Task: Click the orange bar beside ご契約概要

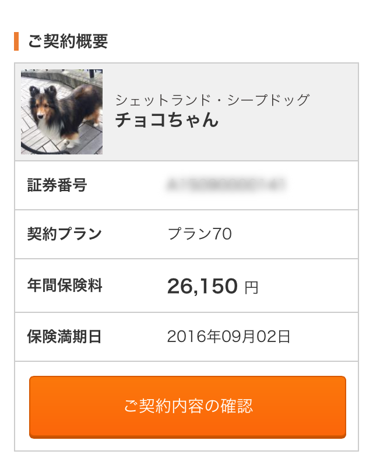Action: [x=16, y=41]
